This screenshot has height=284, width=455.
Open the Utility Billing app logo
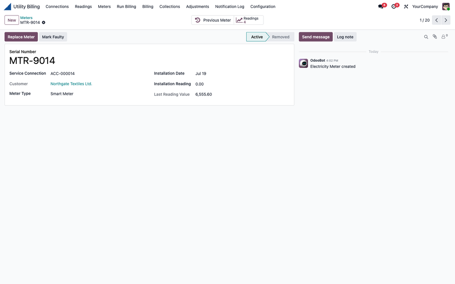[x=8, y=6]
